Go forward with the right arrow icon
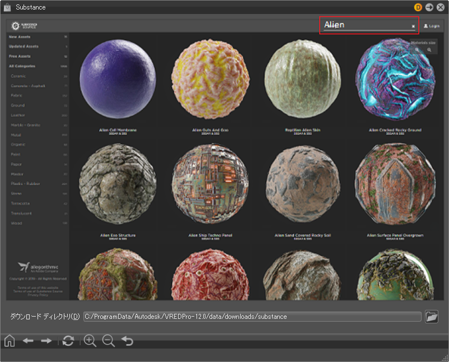Viewport: 449px width, 362px height. tap(46, 341)
